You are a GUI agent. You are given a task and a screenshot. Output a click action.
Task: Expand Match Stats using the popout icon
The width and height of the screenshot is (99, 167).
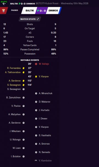(38, 19)
